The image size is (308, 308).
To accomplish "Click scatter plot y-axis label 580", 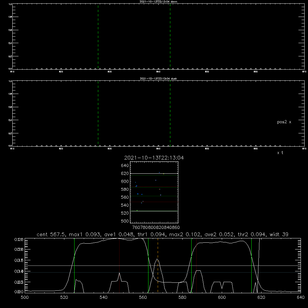I will point(125,189).
